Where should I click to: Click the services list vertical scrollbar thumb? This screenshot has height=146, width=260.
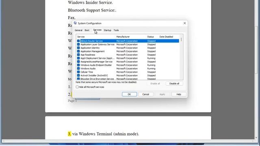point(181,40)
